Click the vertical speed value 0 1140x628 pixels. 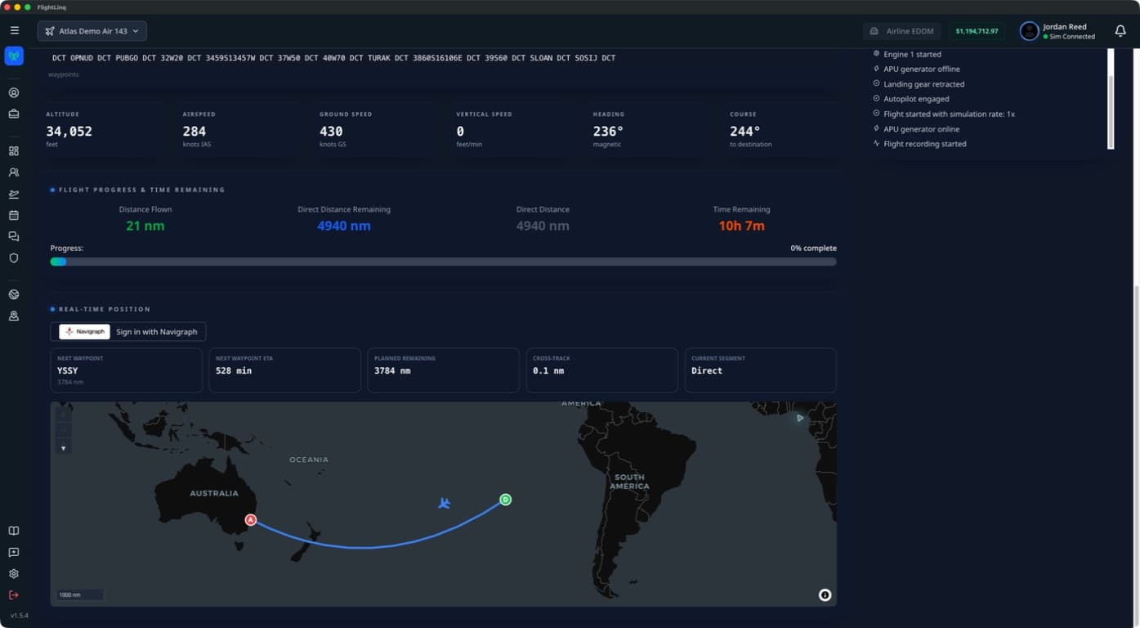[x=460, y=132]
